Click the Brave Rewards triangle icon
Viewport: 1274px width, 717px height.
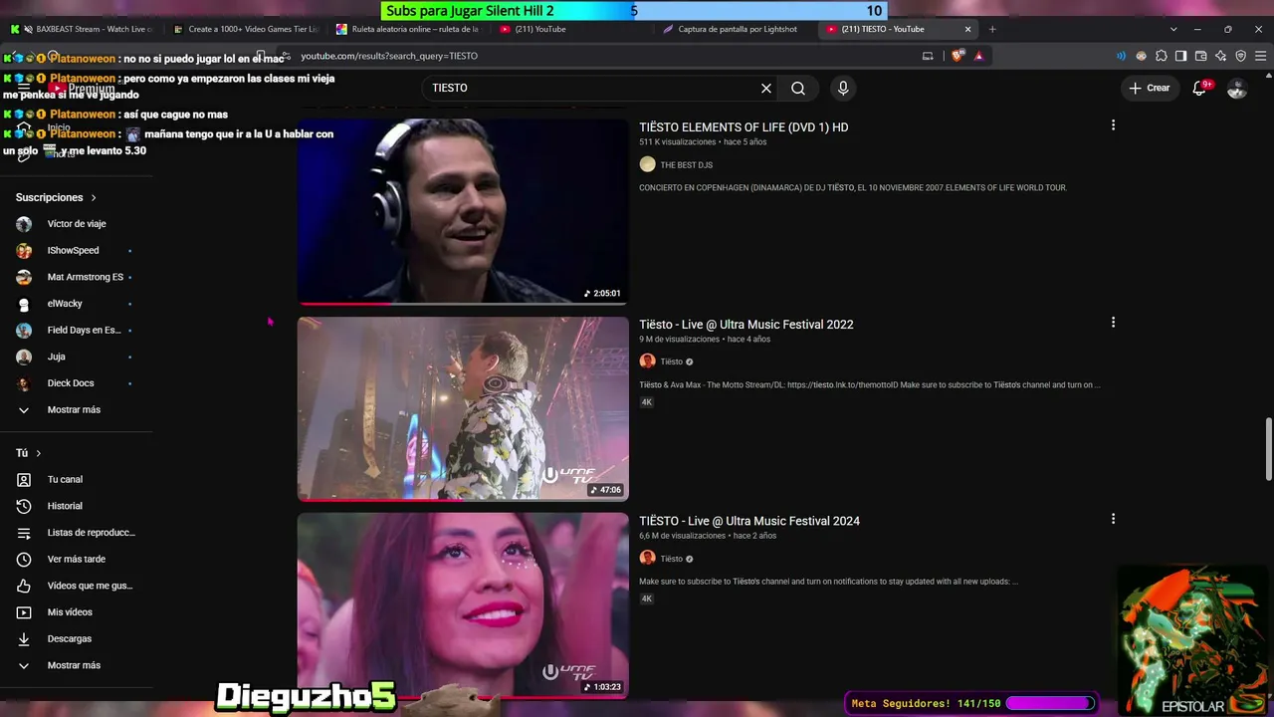click(x=978, y=56)
